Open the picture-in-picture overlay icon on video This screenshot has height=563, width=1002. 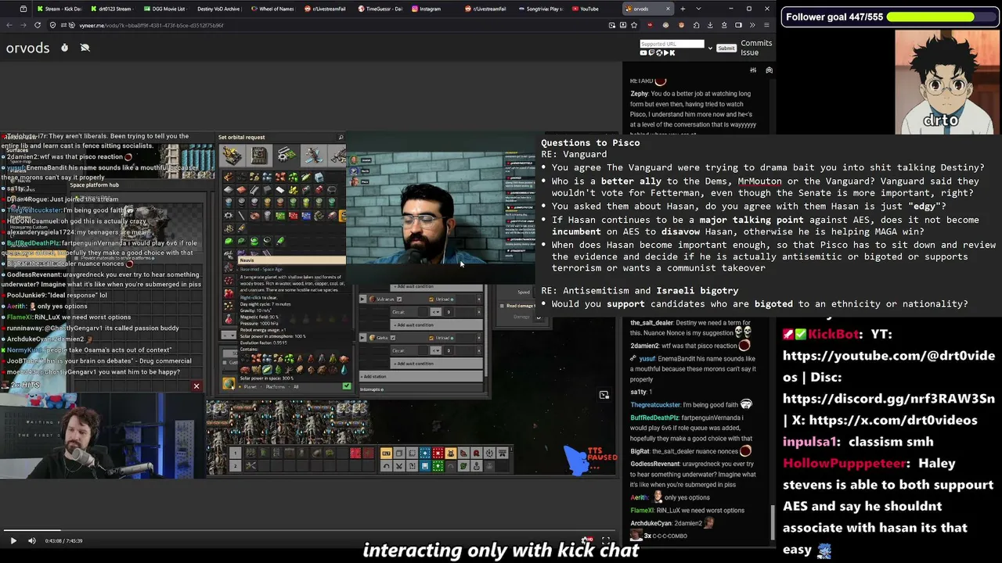(604, 395)
